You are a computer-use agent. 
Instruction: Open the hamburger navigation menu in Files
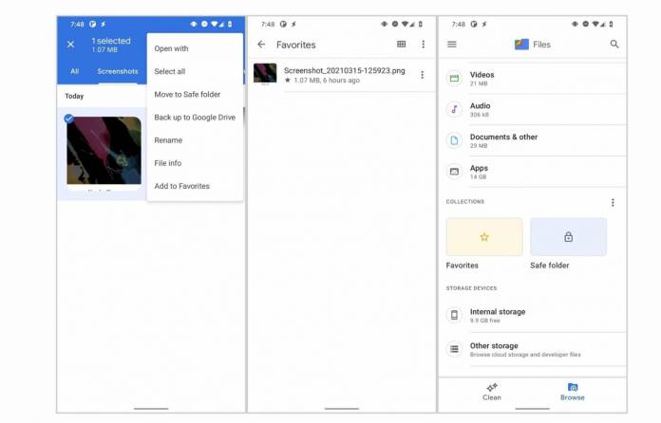pos(452,45)
